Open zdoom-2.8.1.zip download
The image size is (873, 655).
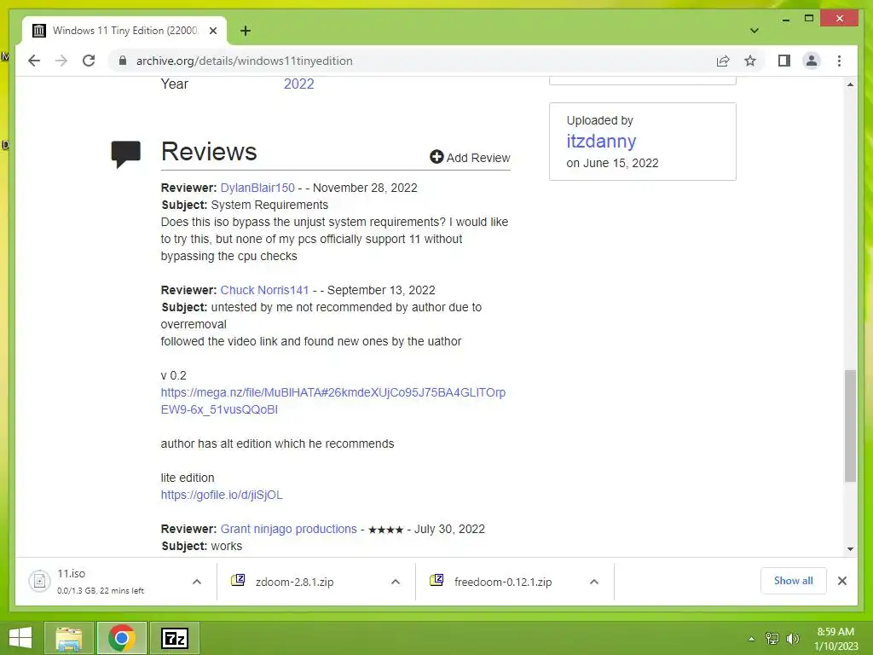click(x=294, y=582)
